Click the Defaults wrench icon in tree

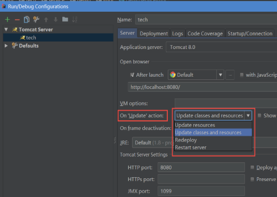[15, 46]
